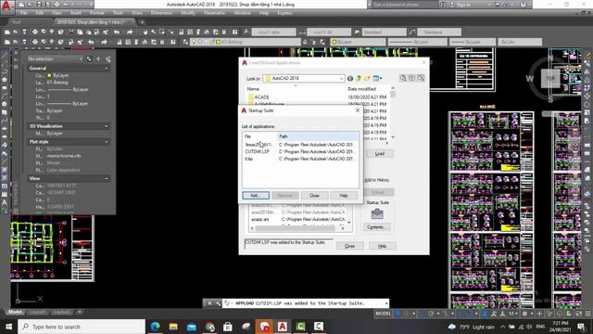
Task: Open the layer dropdown showing KT-Betong
Action: [x=246, y=42]
